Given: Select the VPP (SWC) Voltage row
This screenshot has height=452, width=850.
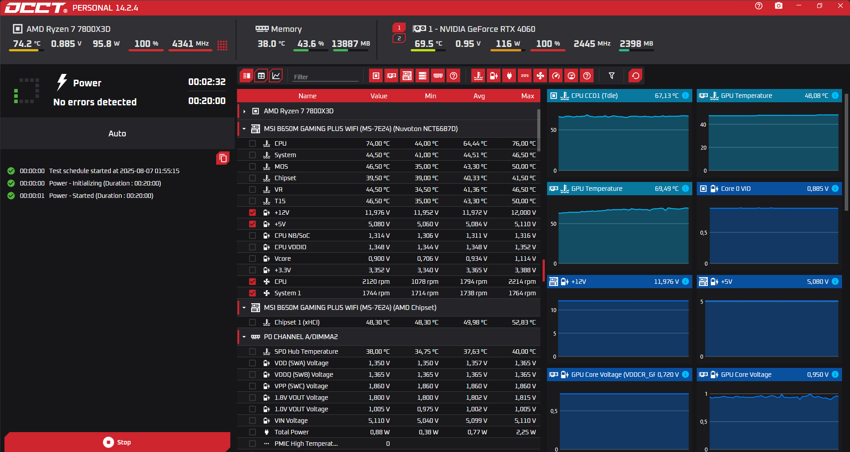Looking at the screenshot, I should click(388, 386).
